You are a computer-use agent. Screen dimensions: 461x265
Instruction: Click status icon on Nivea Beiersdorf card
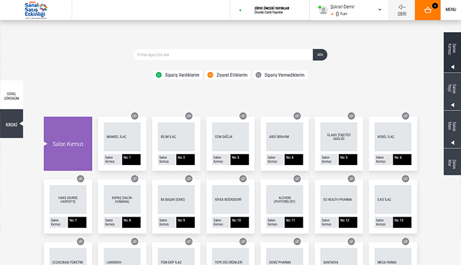[243, 179]
